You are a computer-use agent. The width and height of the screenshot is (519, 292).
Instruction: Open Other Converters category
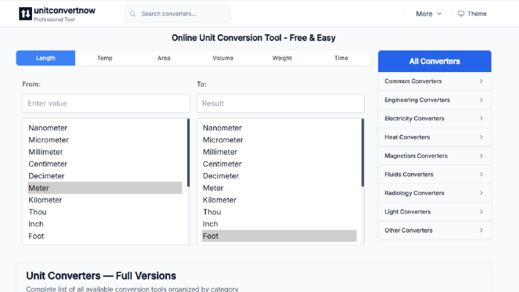pos(435,230)
